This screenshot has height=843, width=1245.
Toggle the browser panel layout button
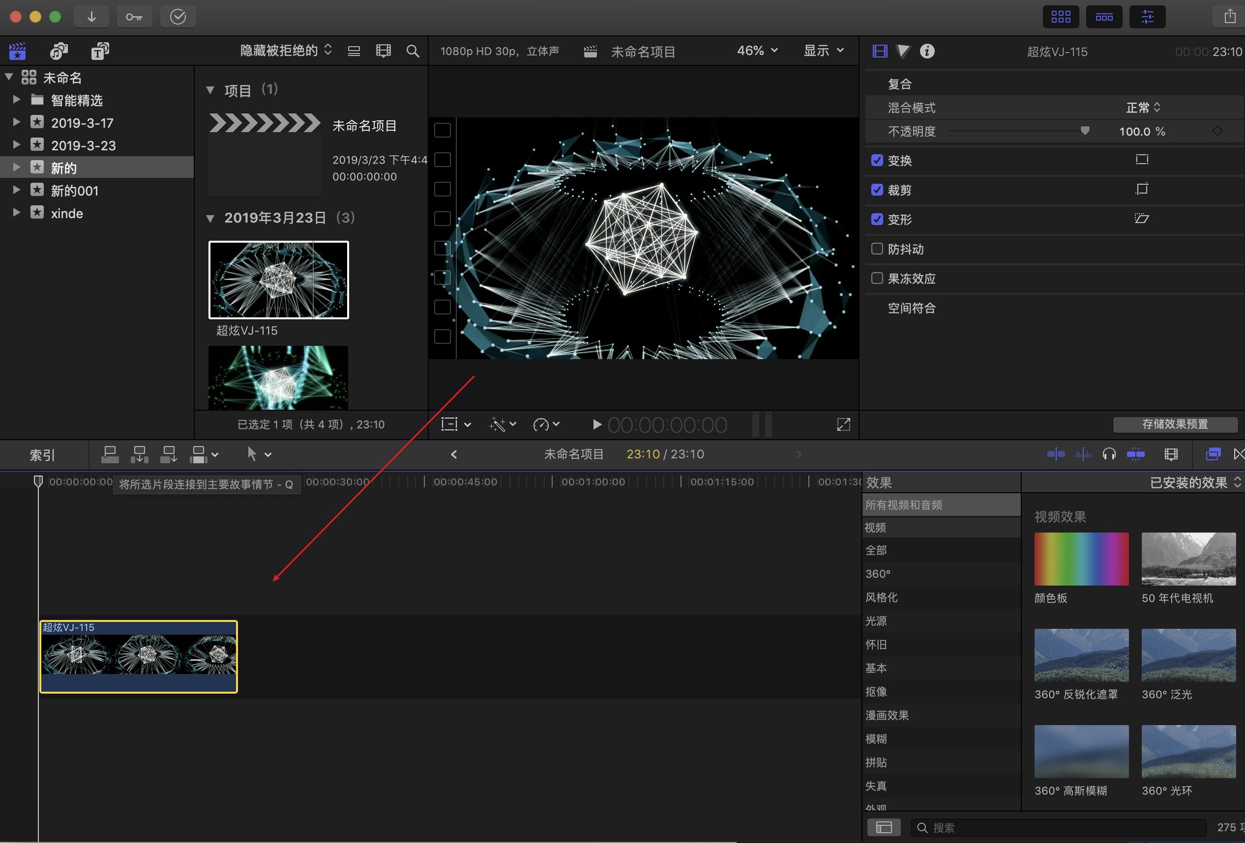1061,17
